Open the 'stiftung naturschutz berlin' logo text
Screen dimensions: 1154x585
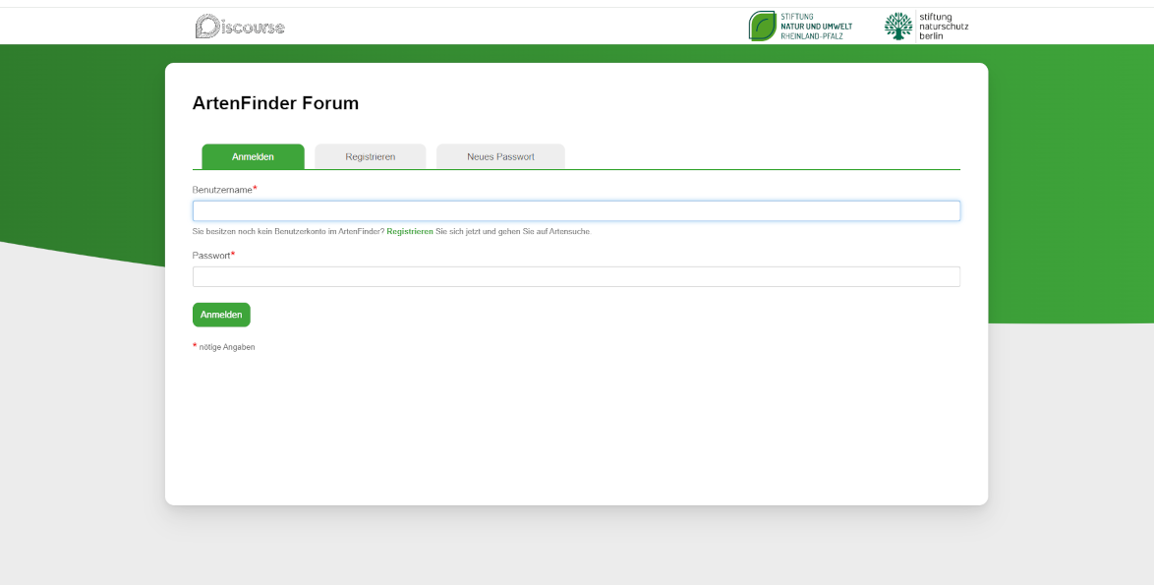tap(944, 27)
